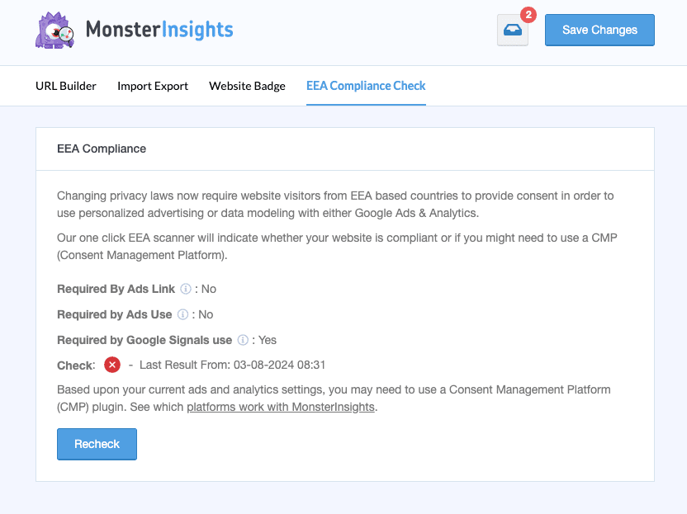Viewport: 687px width, 514px height.
Task: Click the MonsterInsights dragon logo
Action: (54, 30)
